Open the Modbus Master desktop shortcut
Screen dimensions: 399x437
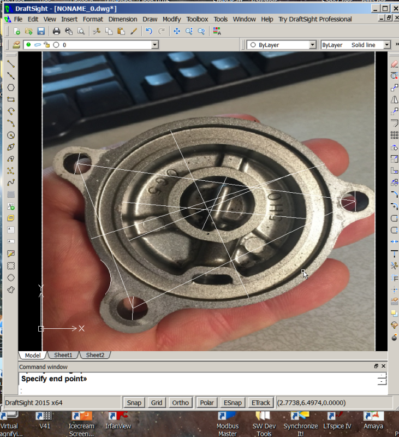[228, 424]
